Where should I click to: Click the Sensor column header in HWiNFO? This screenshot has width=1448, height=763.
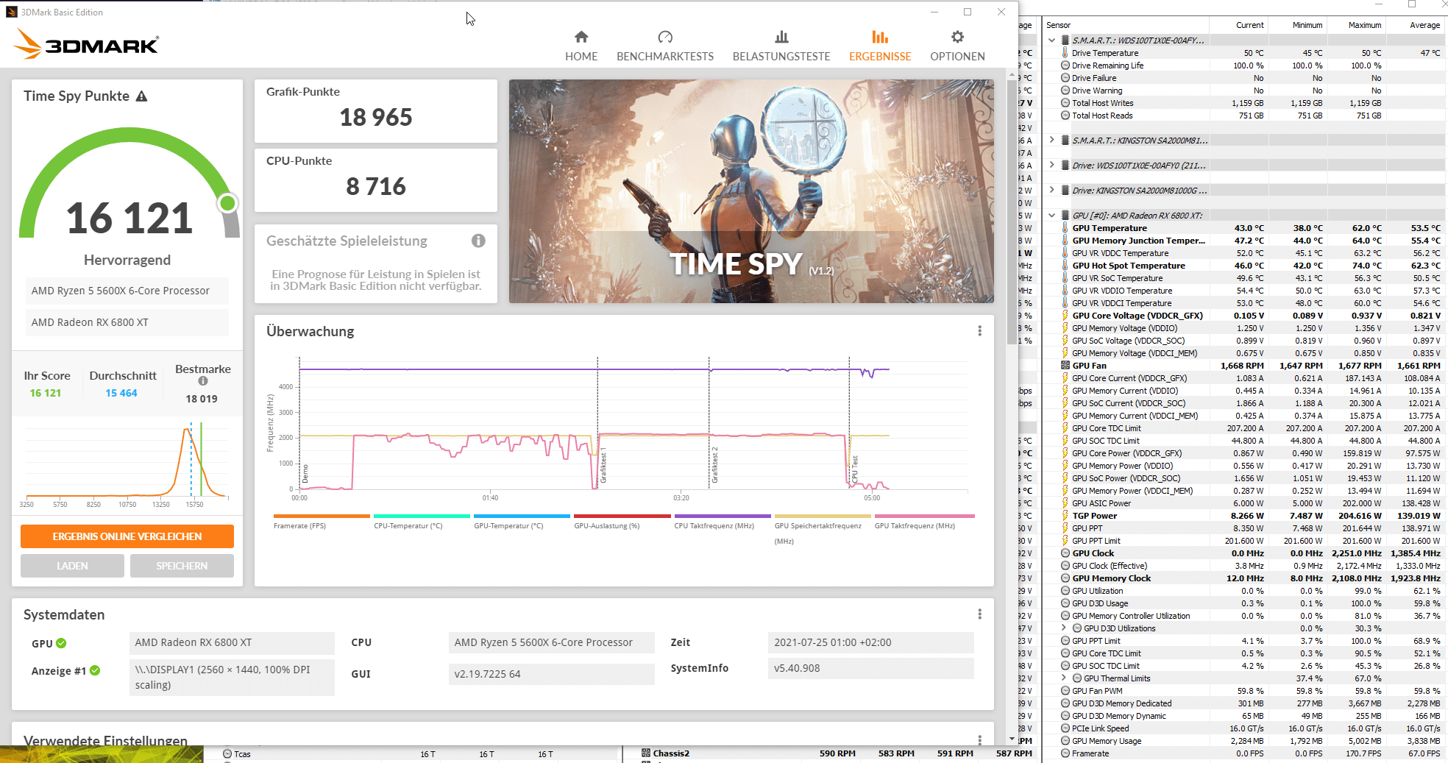(x=1059, y=25)
